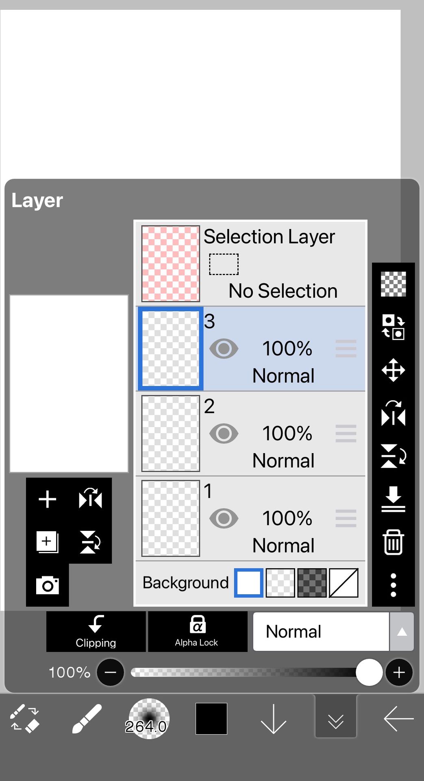Select the Selection Layer row
This screenshot has height=781, width=424.
click(250, 264)
